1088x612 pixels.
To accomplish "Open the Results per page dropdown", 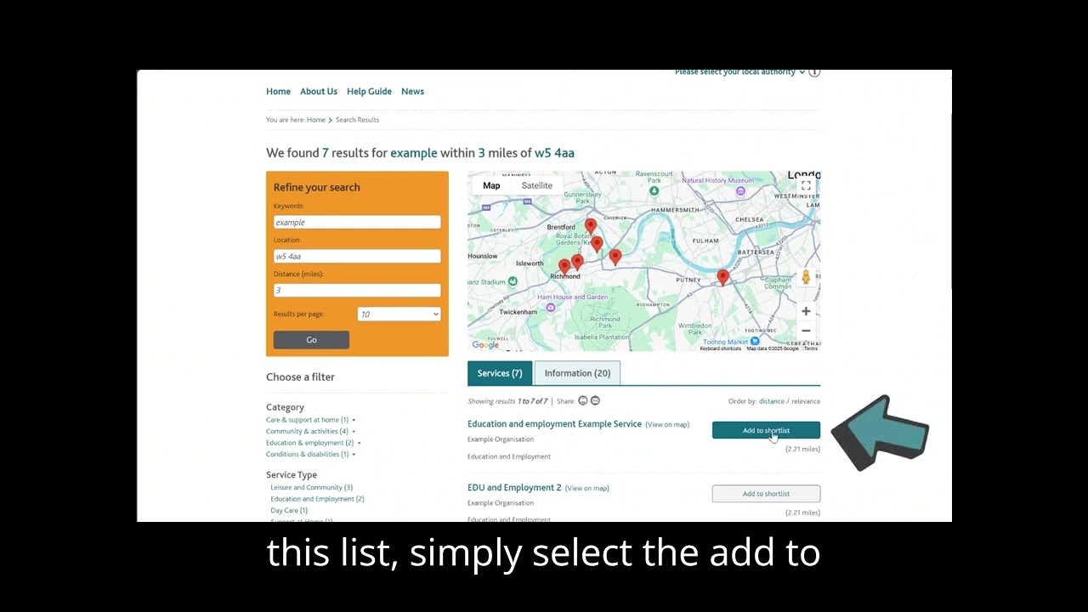I will click(399, 314).
